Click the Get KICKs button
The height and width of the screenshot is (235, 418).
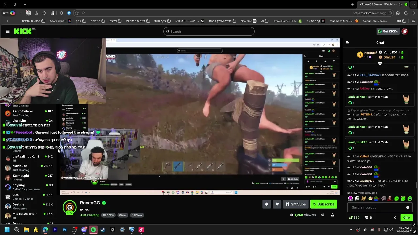click(388, 31)
